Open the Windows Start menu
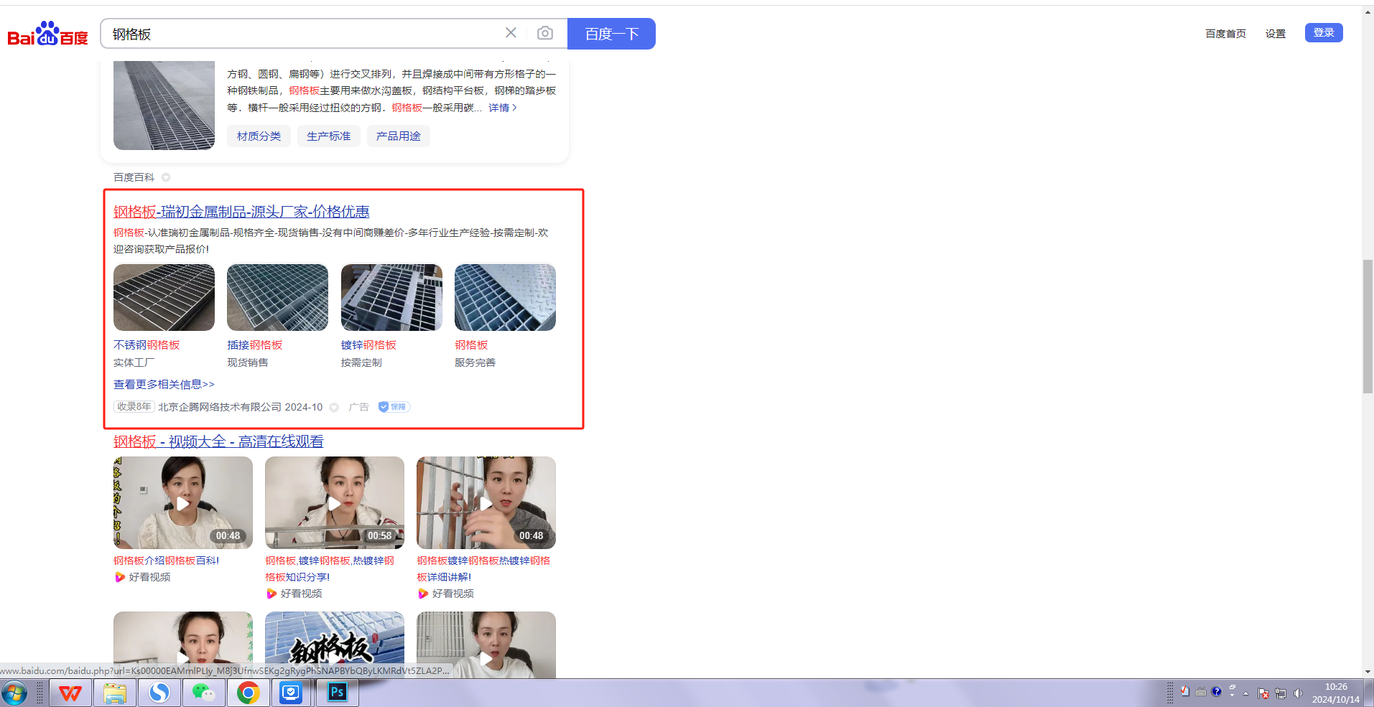1374x707 pixels. (x=14, y=693)
